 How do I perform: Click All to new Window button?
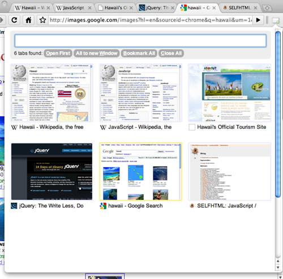click(97, 53)
